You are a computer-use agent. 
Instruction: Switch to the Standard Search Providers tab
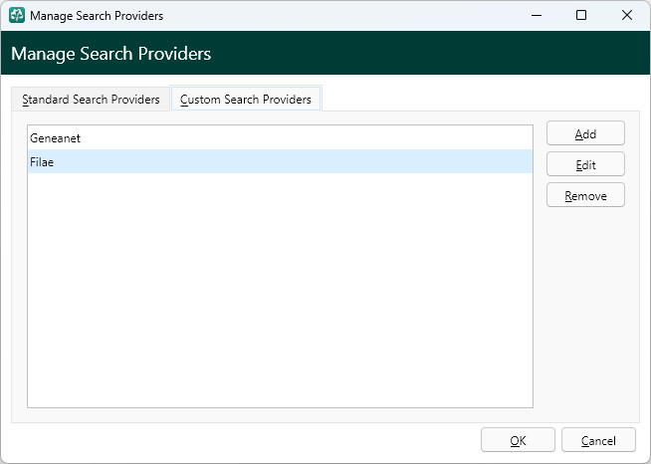tap(91, 100)
